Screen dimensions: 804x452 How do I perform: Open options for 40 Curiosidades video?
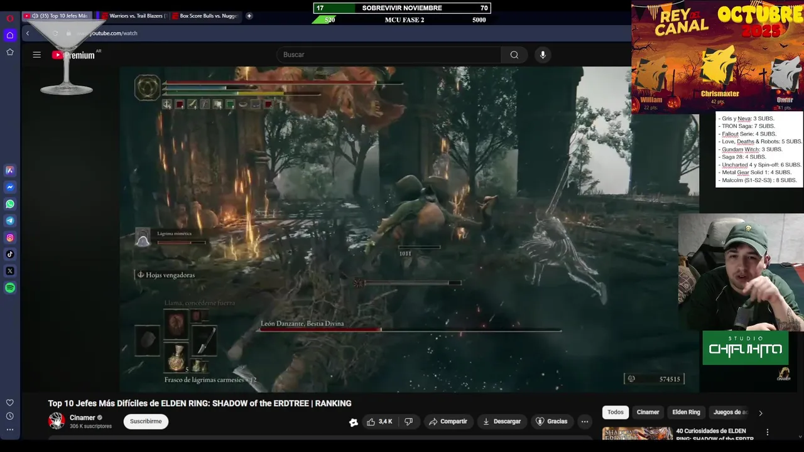pos(768,432)
